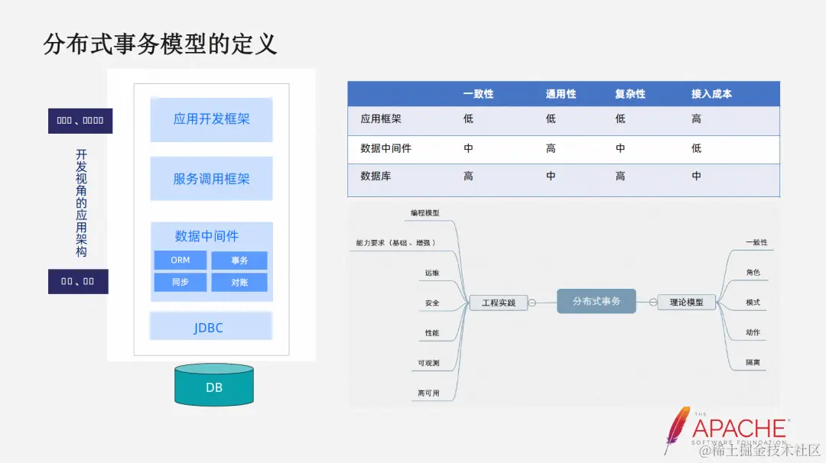This screenshot has height=463, width=826.
Task: Click the 事务 block next to ORM
Action: coord(239,260)
